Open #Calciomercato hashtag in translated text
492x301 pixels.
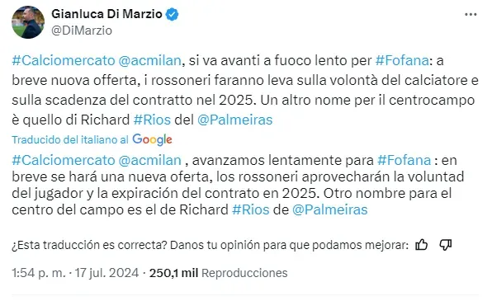click(64, 160)
